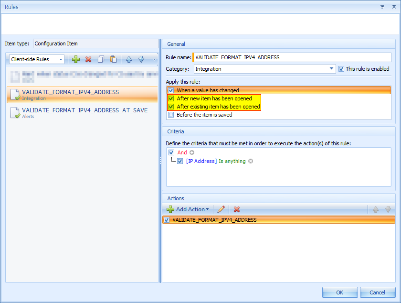Click the red X delete rule icon
Image resolution: width=401 pixels, height=303 pixels.
[88, 59]
